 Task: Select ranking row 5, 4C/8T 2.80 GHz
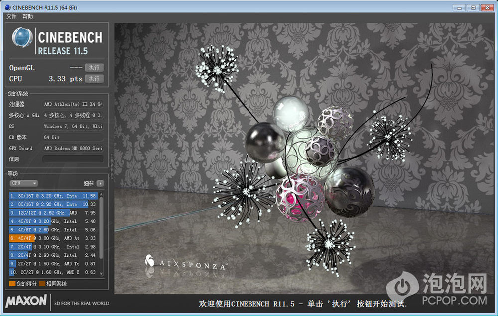click(53, 230)
